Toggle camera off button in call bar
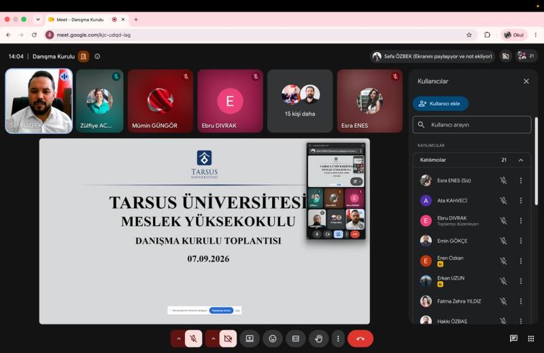544x353 pixels. 228,339
